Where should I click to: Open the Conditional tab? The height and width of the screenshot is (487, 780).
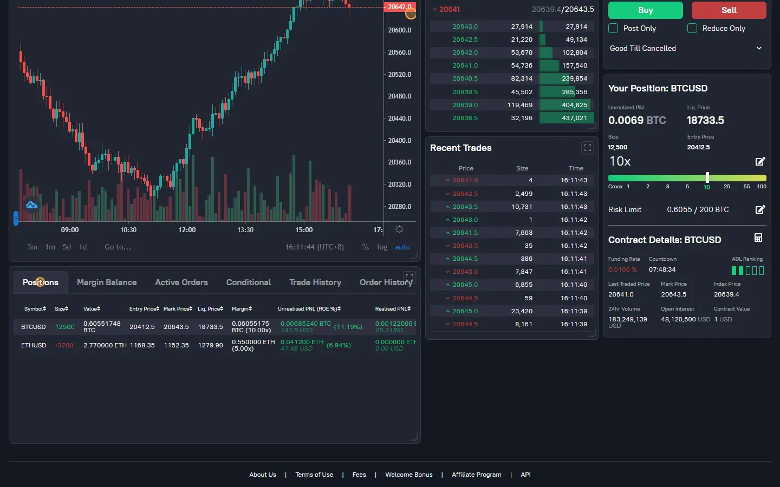(x=249, y=282)
